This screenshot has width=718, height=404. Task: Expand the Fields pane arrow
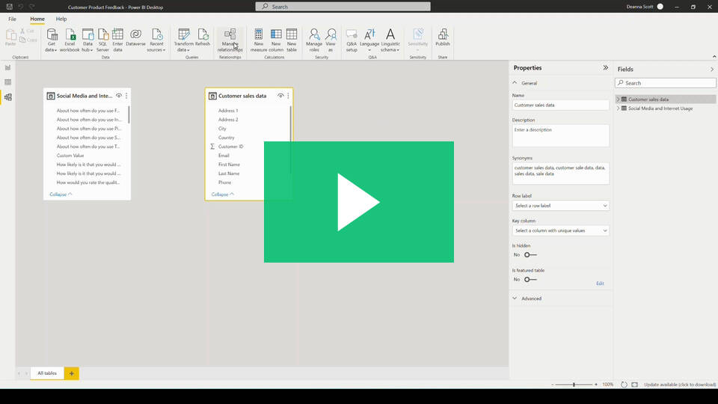[712, 69]
